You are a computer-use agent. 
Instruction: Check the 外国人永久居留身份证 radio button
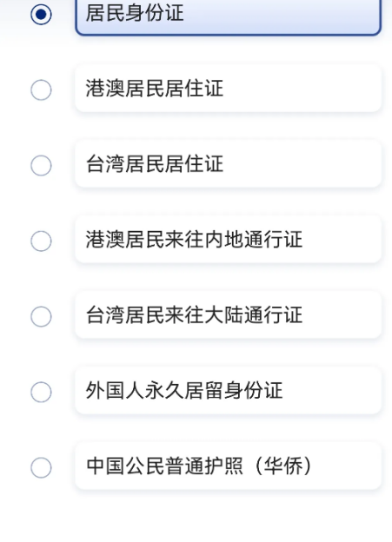(41, 392)
